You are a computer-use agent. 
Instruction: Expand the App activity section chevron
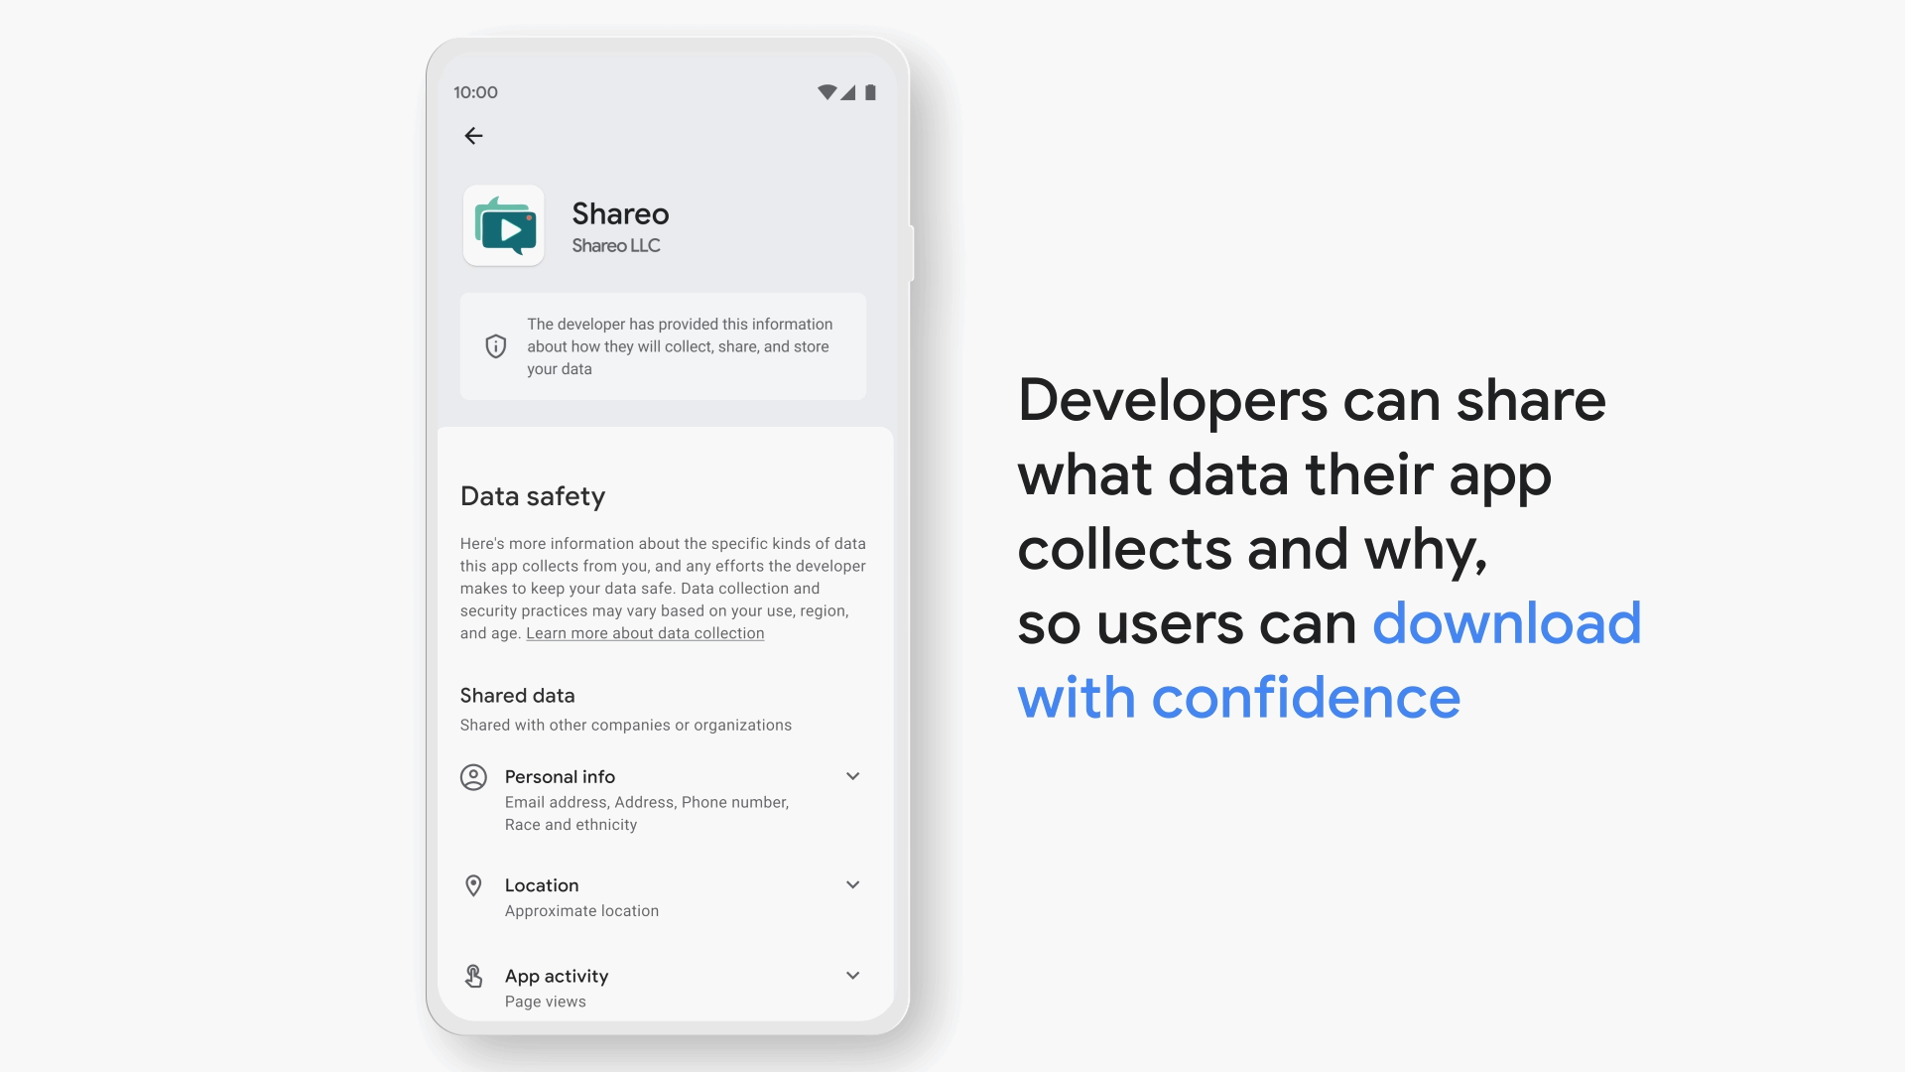[850, 975]
